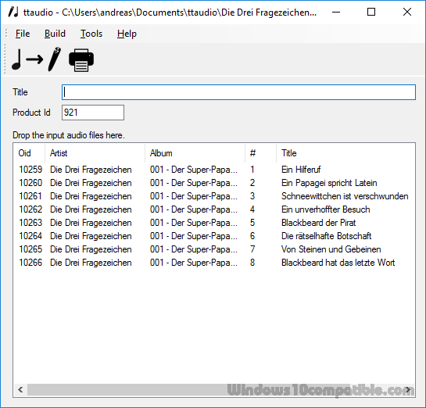Image resolution: width=426 pixels, height=408 pixels.
Task: Open the File menu
Action: pyautogui.click(x=23, y=34)
